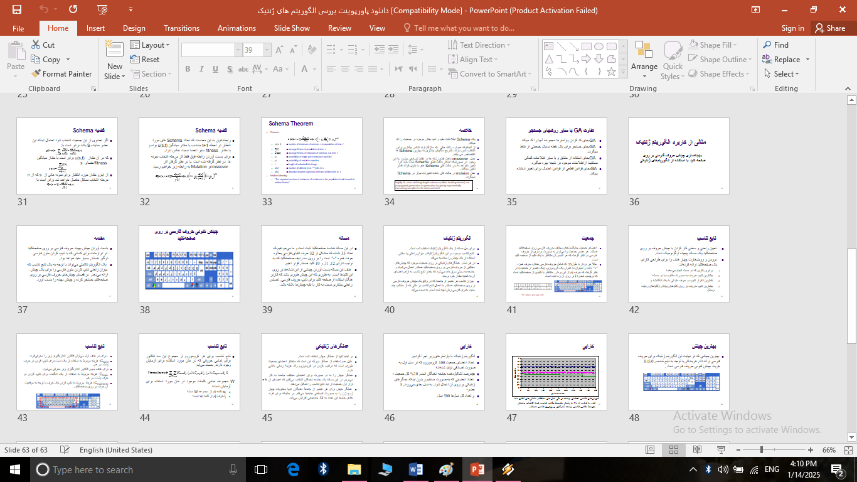Click the Find magnifier in Editing group
Image resolution: width=857 pixels, height=482 pixels.
(x=767, y=45)
